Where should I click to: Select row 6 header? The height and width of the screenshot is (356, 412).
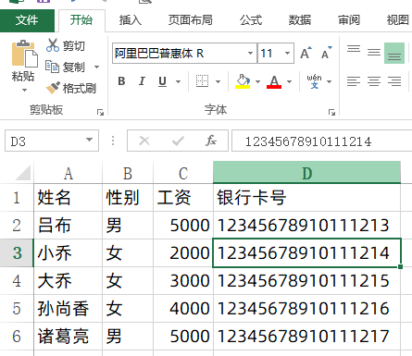(17, 337)
